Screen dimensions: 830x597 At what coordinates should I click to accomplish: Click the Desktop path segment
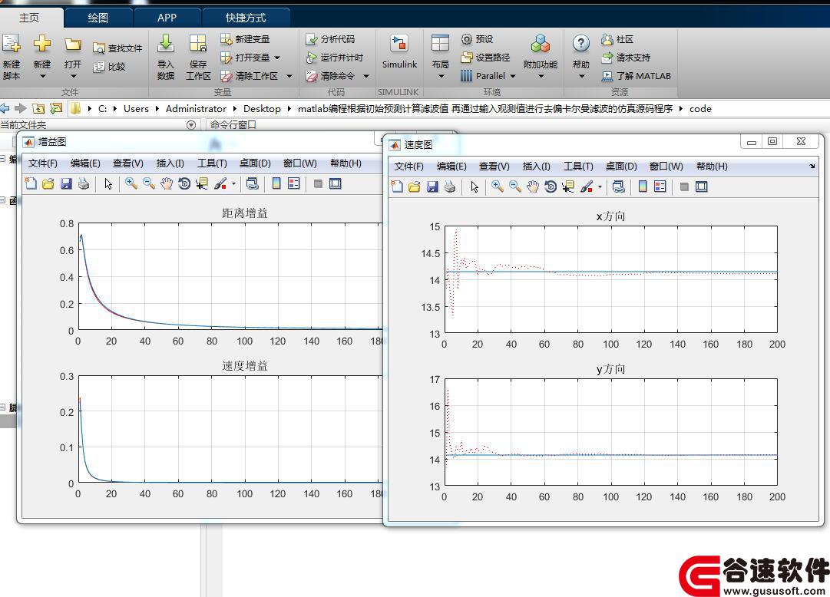click(262, 108)
